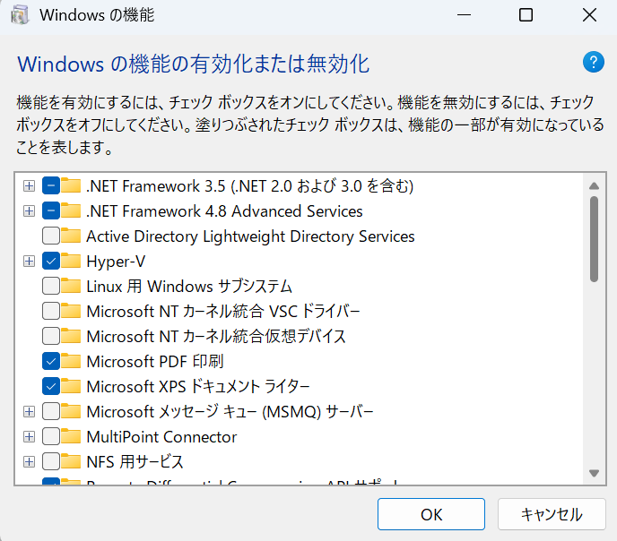Screen dimensions: 617x541
Task: Click the NFS 用サービス folder icon
Action: point(72,462)
